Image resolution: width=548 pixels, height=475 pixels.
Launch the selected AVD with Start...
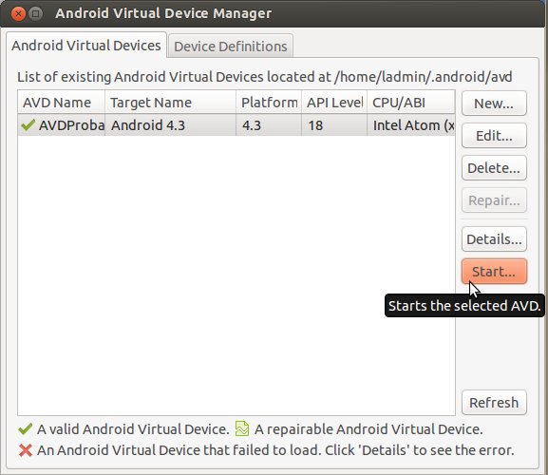[x=494, y=272]
